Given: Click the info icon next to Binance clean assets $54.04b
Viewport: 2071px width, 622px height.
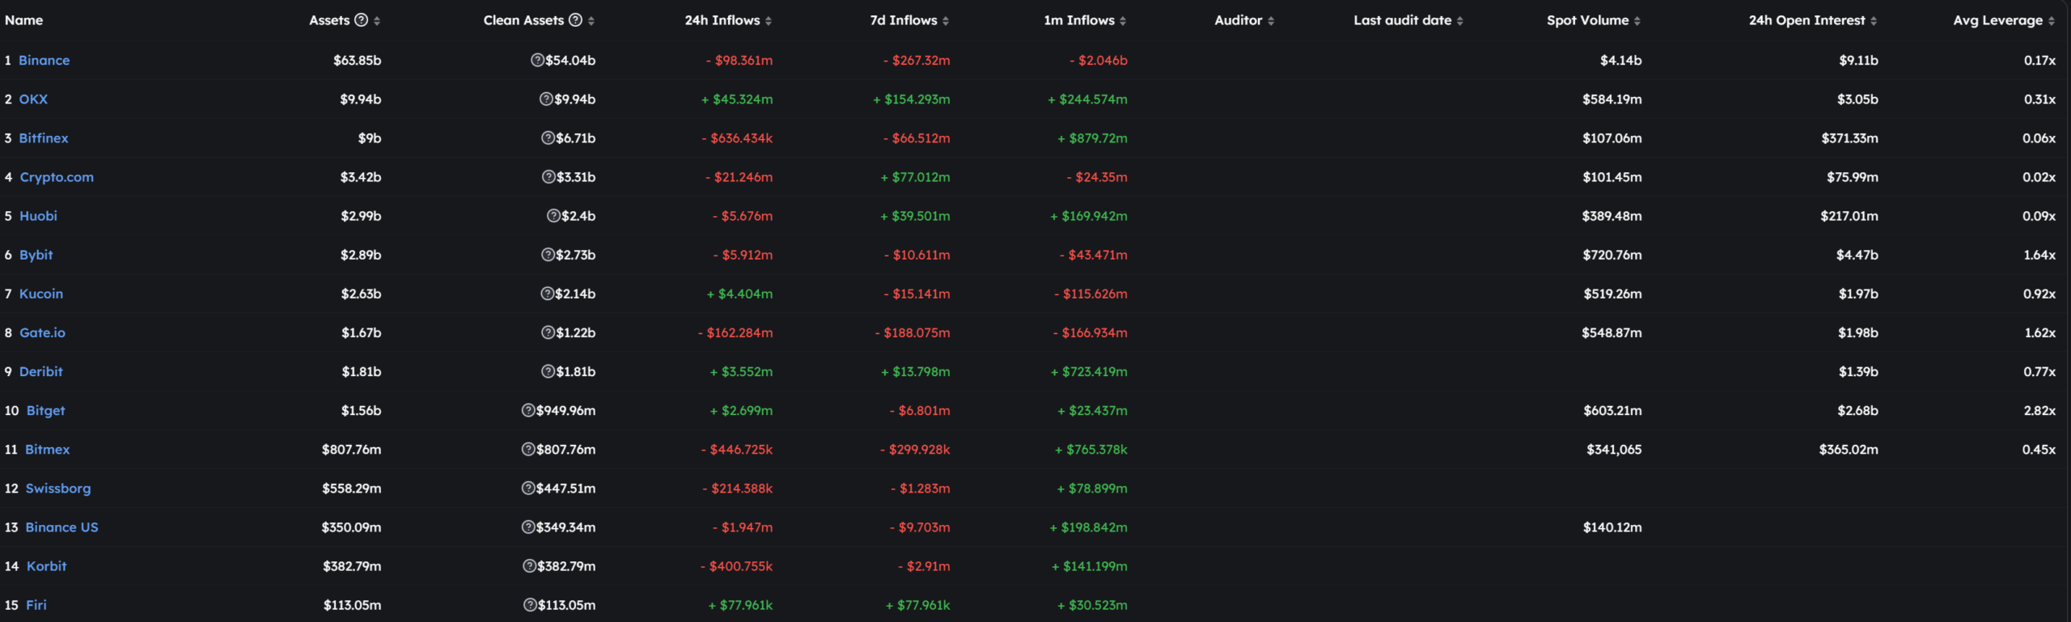Looking at the screenshot, I should click(537, 60).
